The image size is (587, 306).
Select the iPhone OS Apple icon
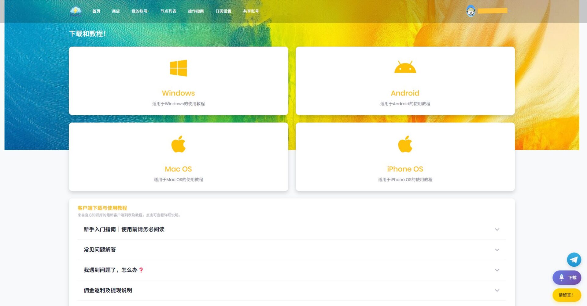(405, 143)
